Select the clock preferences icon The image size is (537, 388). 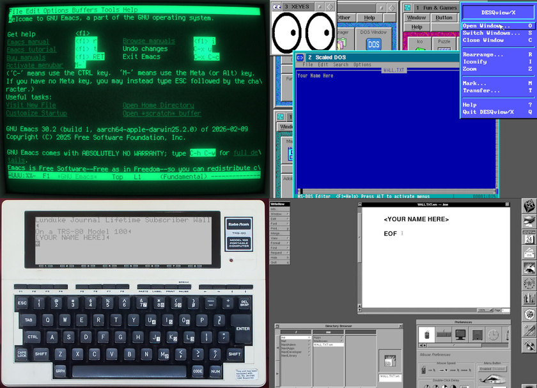click(493, 334)
